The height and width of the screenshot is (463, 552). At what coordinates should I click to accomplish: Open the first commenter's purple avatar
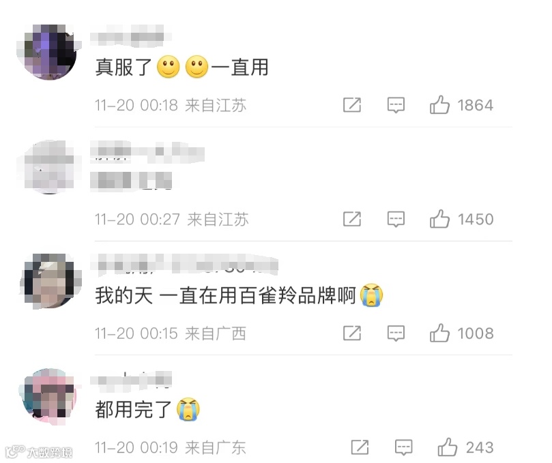click(49, 52)
